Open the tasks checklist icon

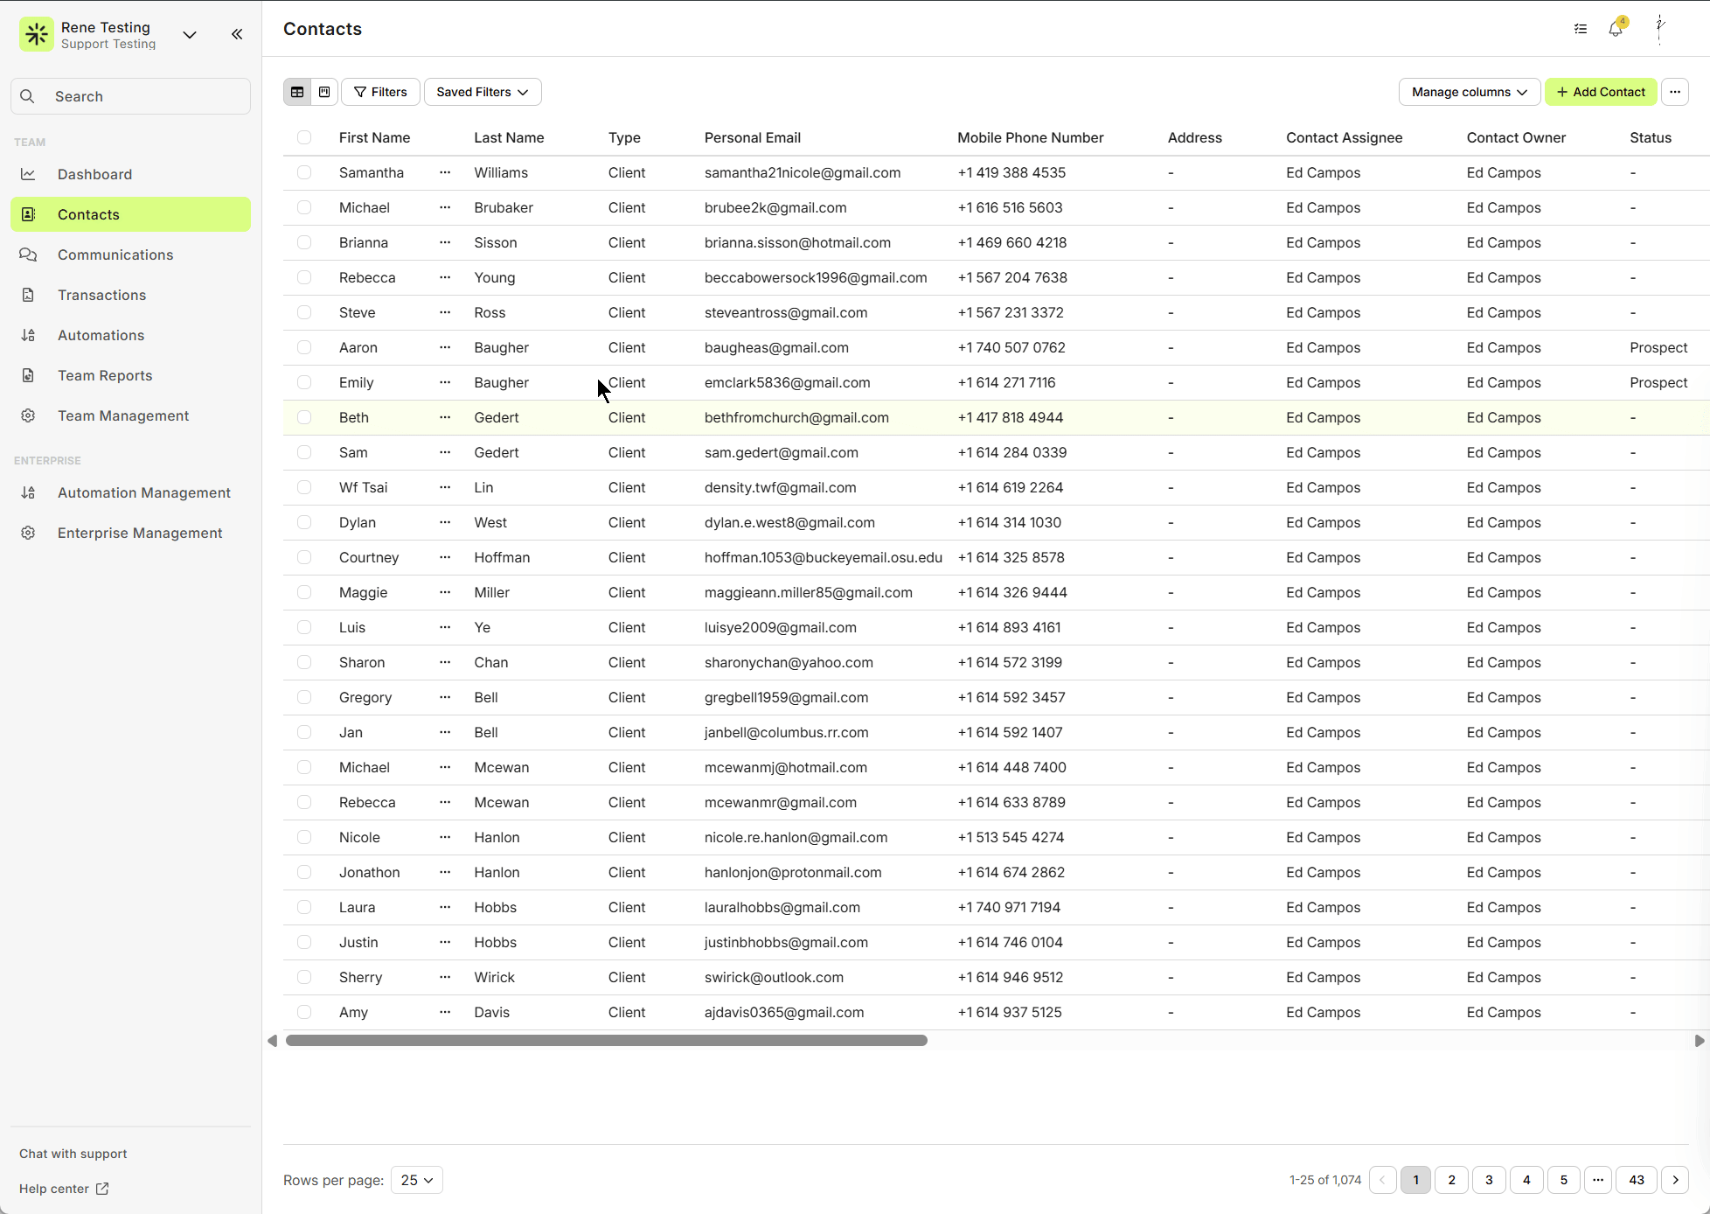pyautogui.click(x=1580, y=29)
